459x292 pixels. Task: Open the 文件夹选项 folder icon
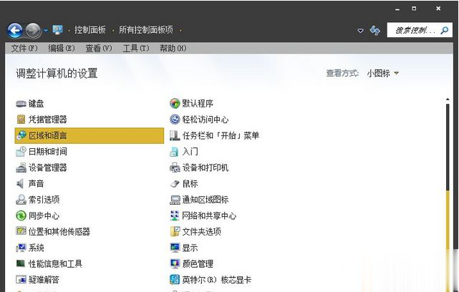[x=175, y=231]
